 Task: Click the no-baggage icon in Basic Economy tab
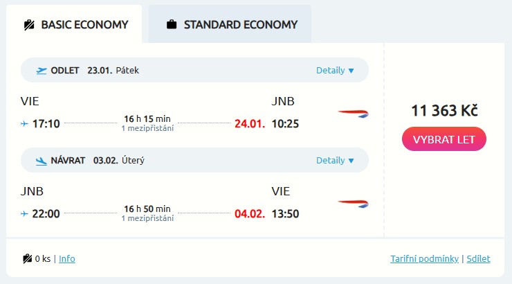point(29,25)
